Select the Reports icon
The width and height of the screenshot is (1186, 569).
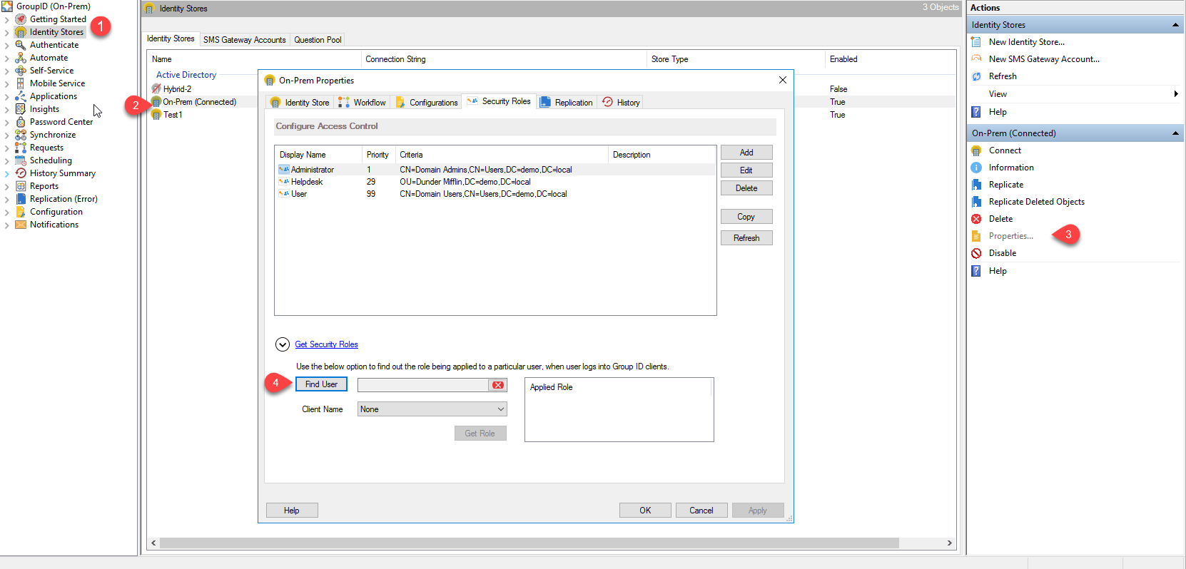21,186
